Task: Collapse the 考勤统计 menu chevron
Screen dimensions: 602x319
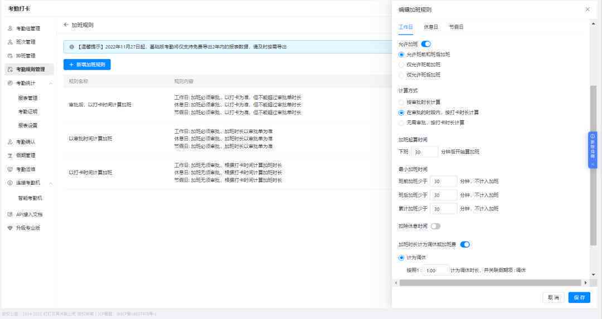Action: 51,83
